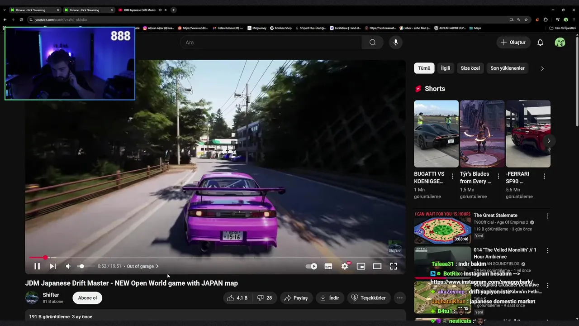
Task: Open options for 'The Veiled Monolith' video
Action: pyautogui.click(x=548, y=251)
